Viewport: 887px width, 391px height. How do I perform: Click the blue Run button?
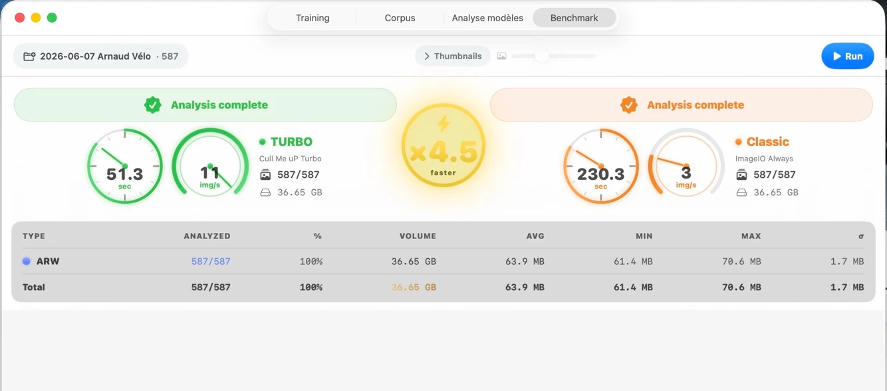pyautogui.click(x=848, y=56)
